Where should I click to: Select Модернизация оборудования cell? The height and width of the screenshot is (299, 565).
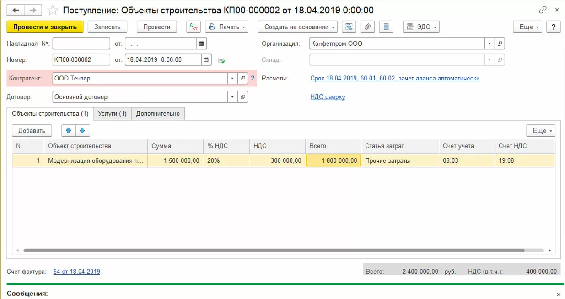point(96,160)
